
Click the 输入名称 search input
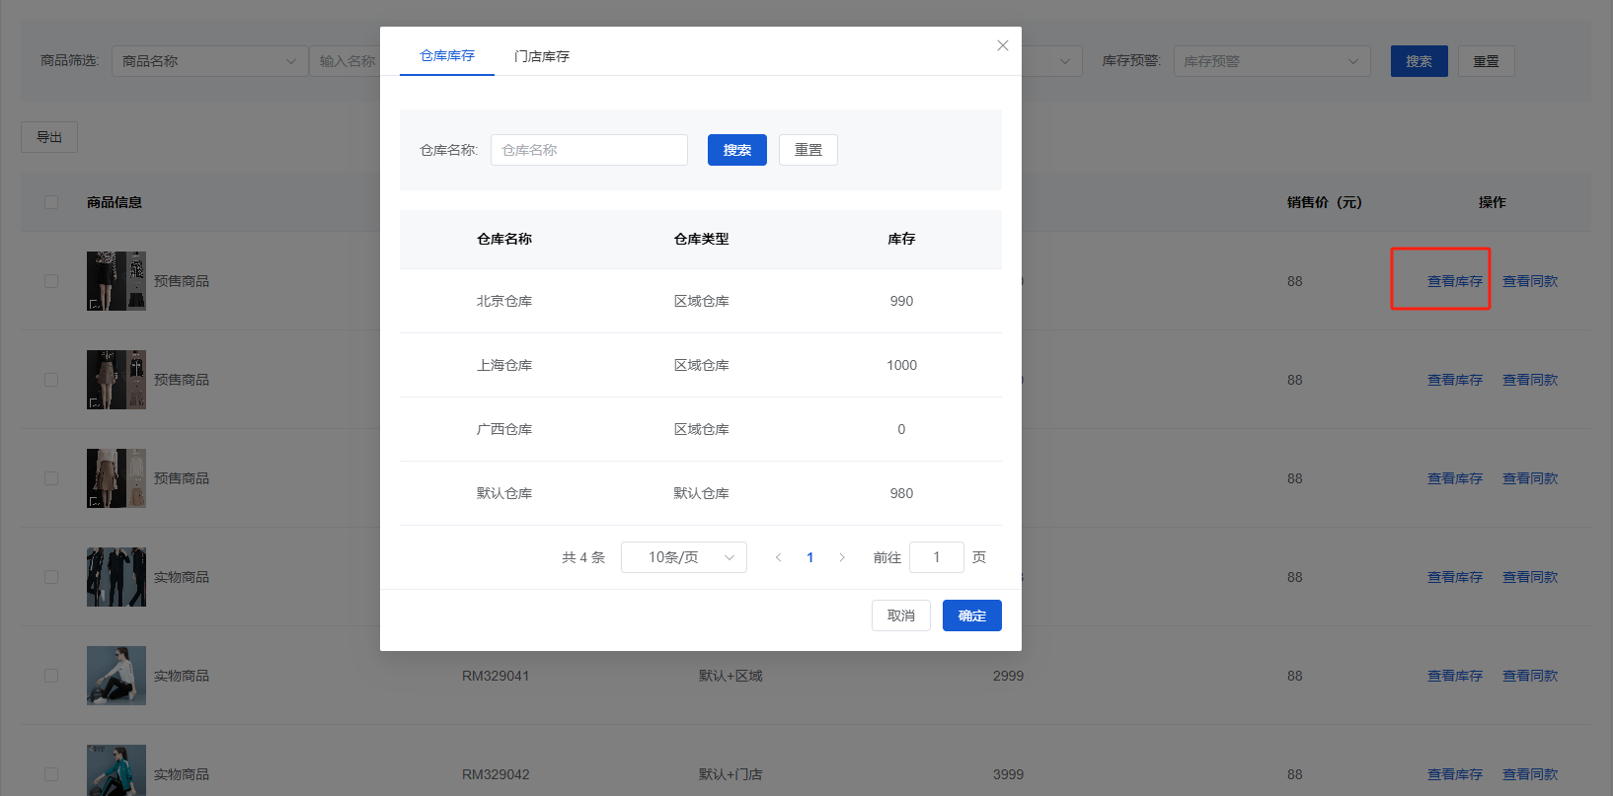[x=346, y=61]
